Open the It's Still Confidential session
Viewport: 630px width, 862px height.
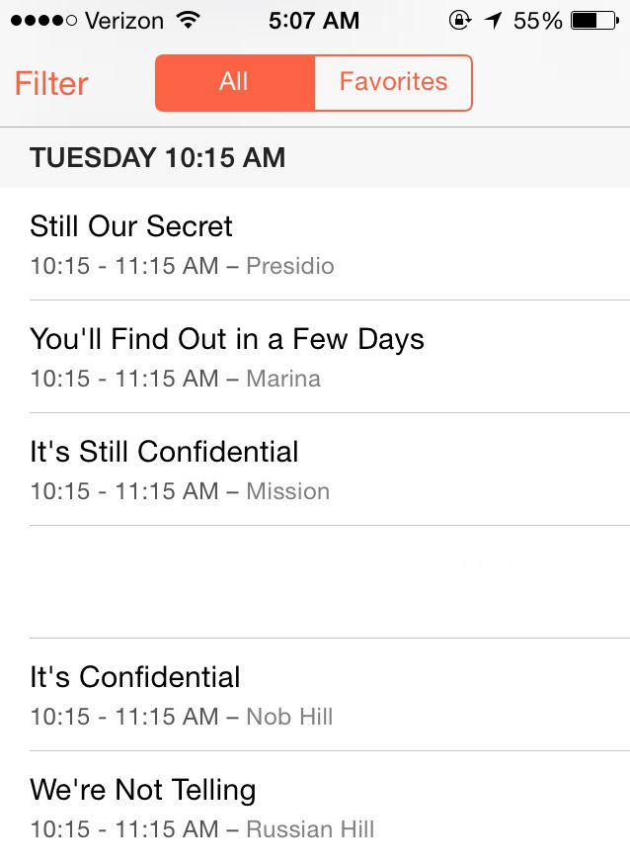coord(164,452)
